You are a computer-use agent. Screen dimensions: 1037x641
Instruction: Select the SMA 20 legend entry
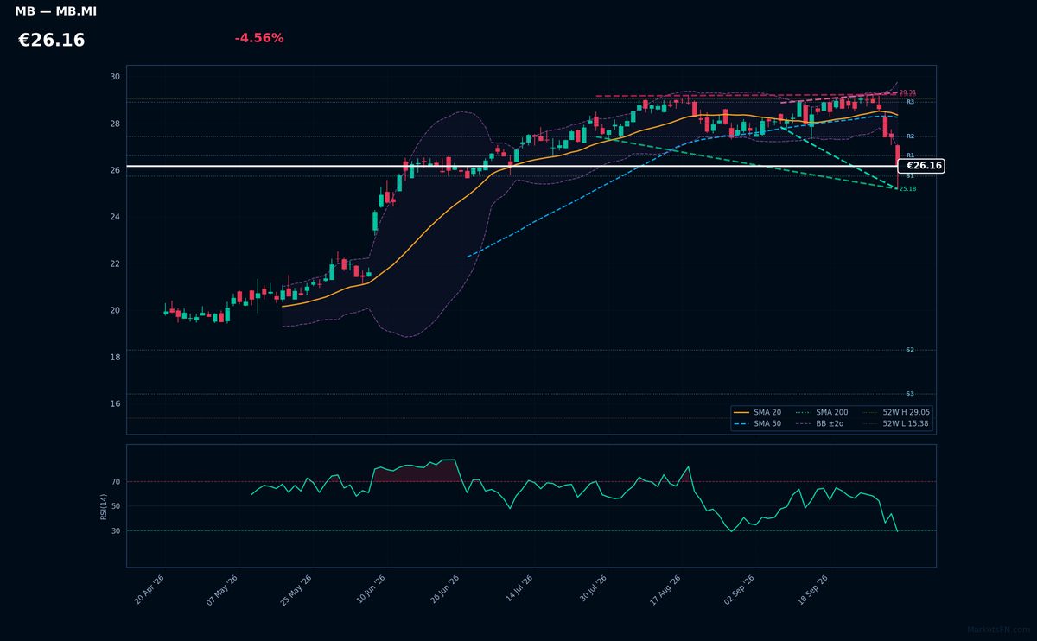tap(759, 413)
